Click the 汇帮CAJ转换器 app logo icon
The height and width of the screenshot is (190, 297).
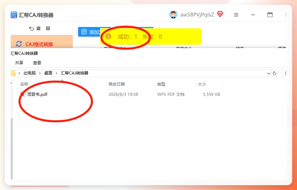pos(14,15)
